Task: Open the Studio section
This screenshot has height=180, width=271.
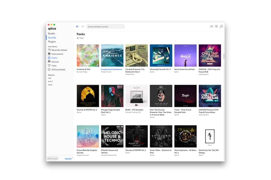Action: 51,33
